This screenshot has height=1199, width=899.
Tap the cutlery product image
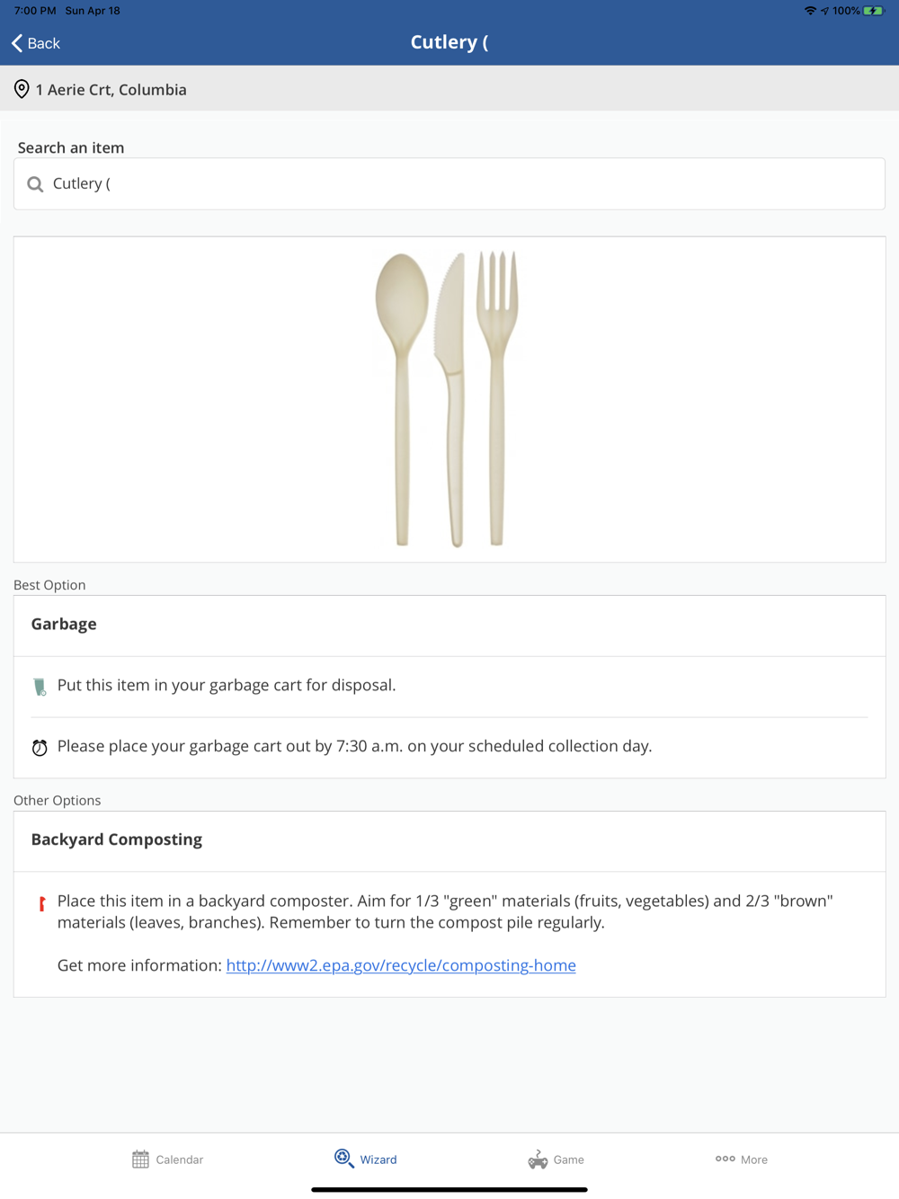[x=448, y=399]
